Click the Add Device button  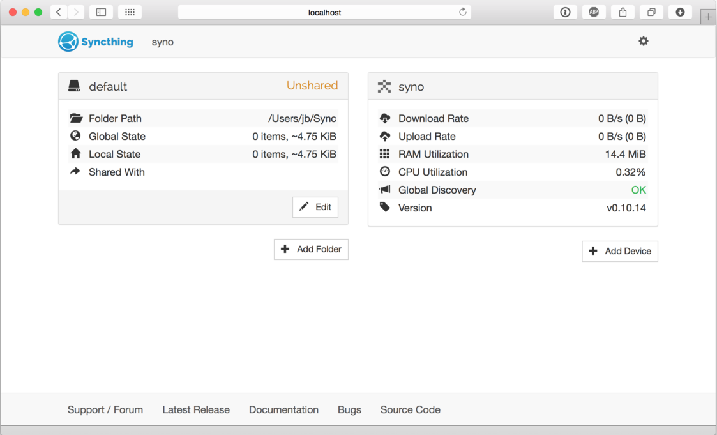[619, 251]
